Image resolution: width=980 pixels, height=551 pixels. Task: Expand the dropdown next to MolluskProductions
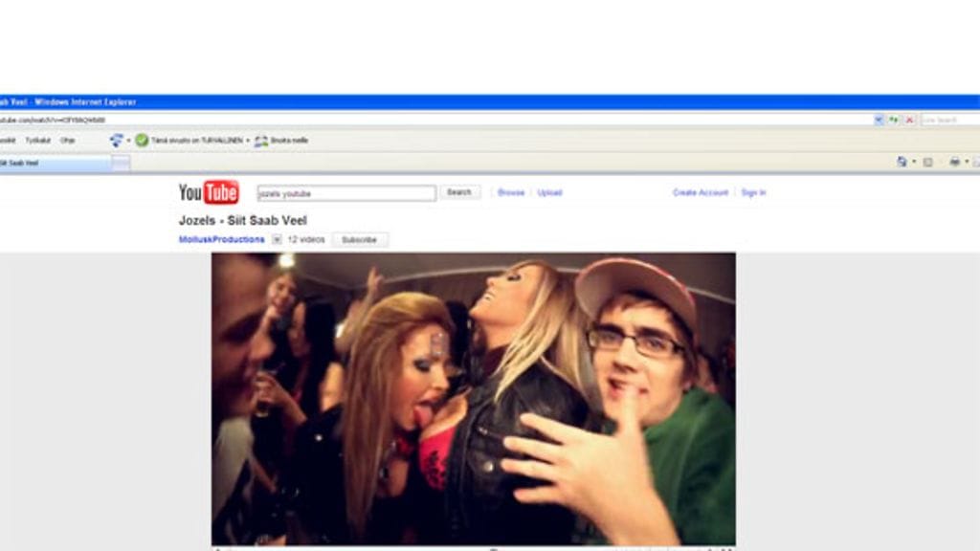(x=277, y=239)
